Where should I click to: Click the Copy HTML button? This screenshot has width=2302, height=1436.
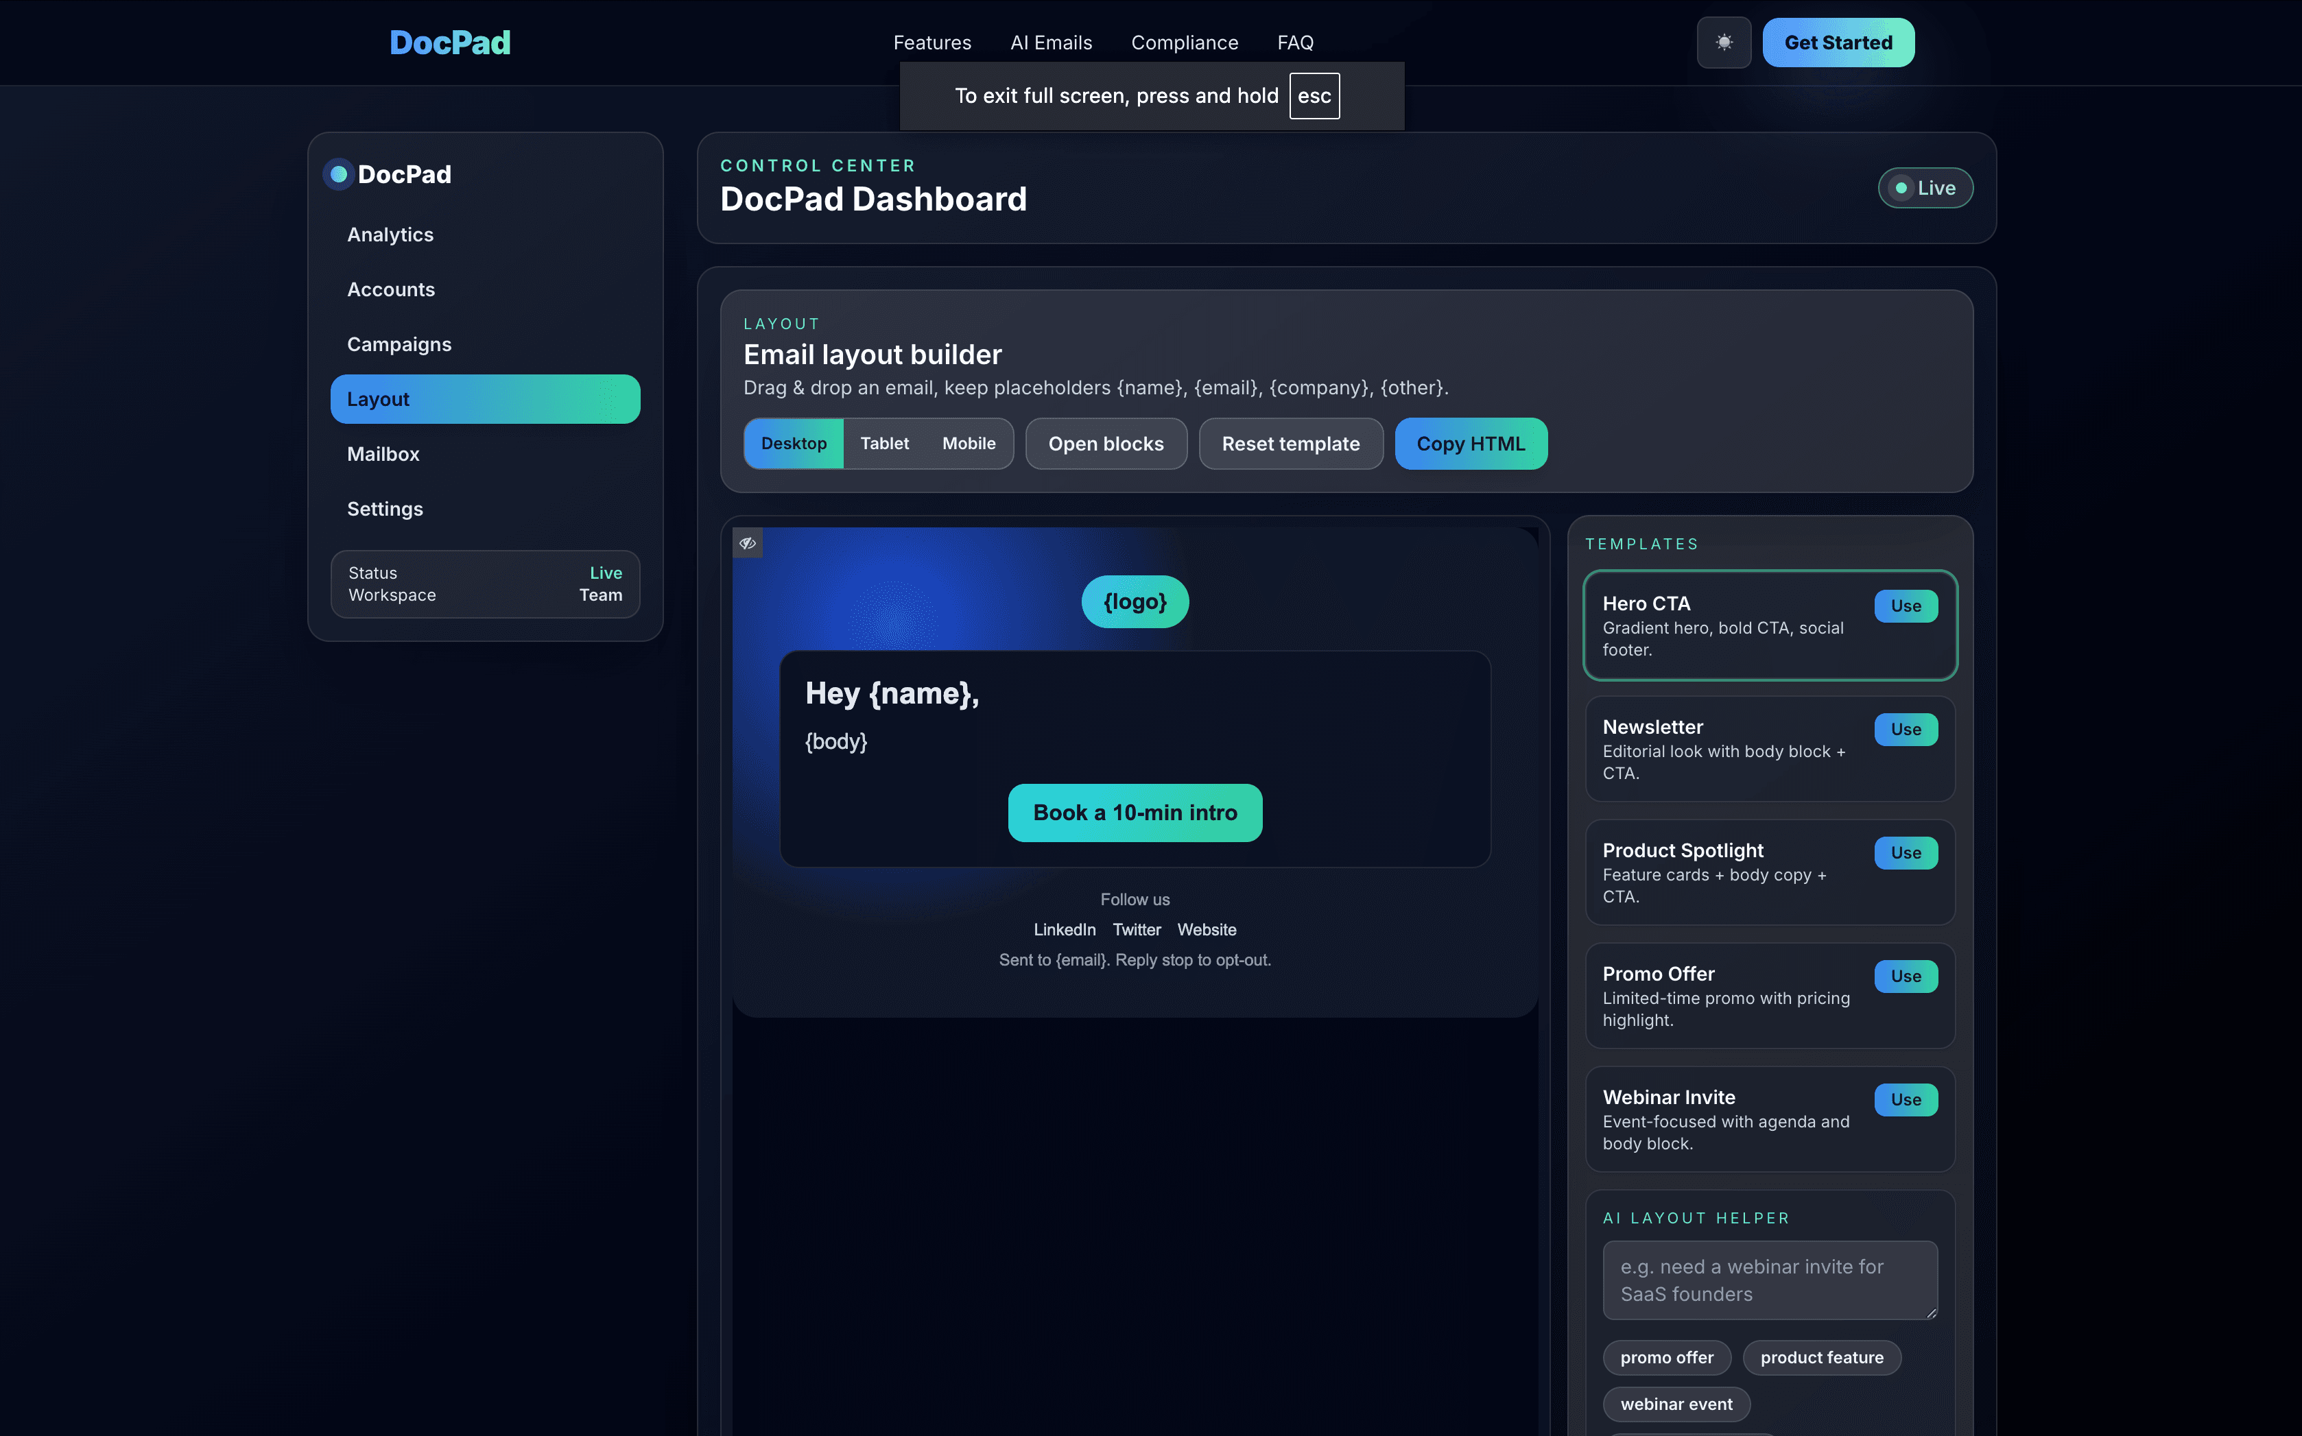coord(1471,444)
